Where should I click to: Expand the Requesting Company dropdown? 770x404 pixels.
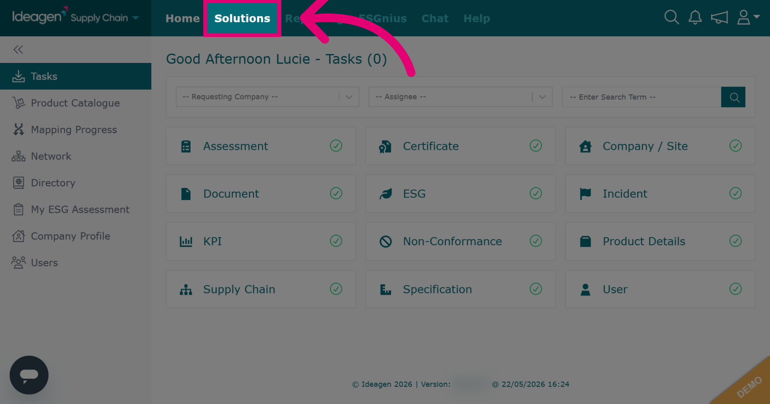pos(267,97)
